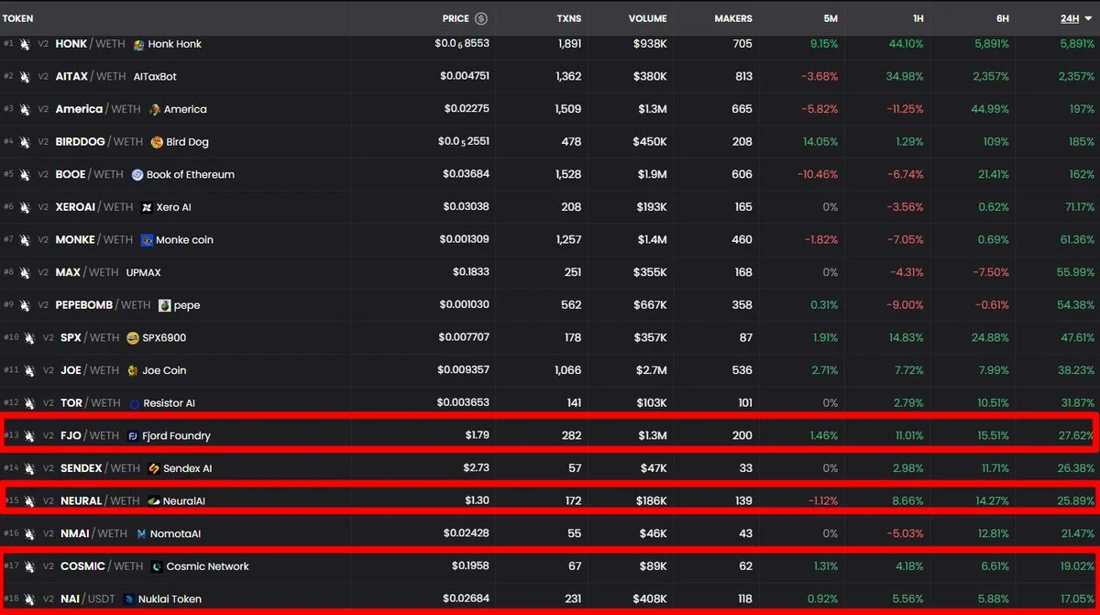Click AITAX 1H change 34.98%

(904, 76)
